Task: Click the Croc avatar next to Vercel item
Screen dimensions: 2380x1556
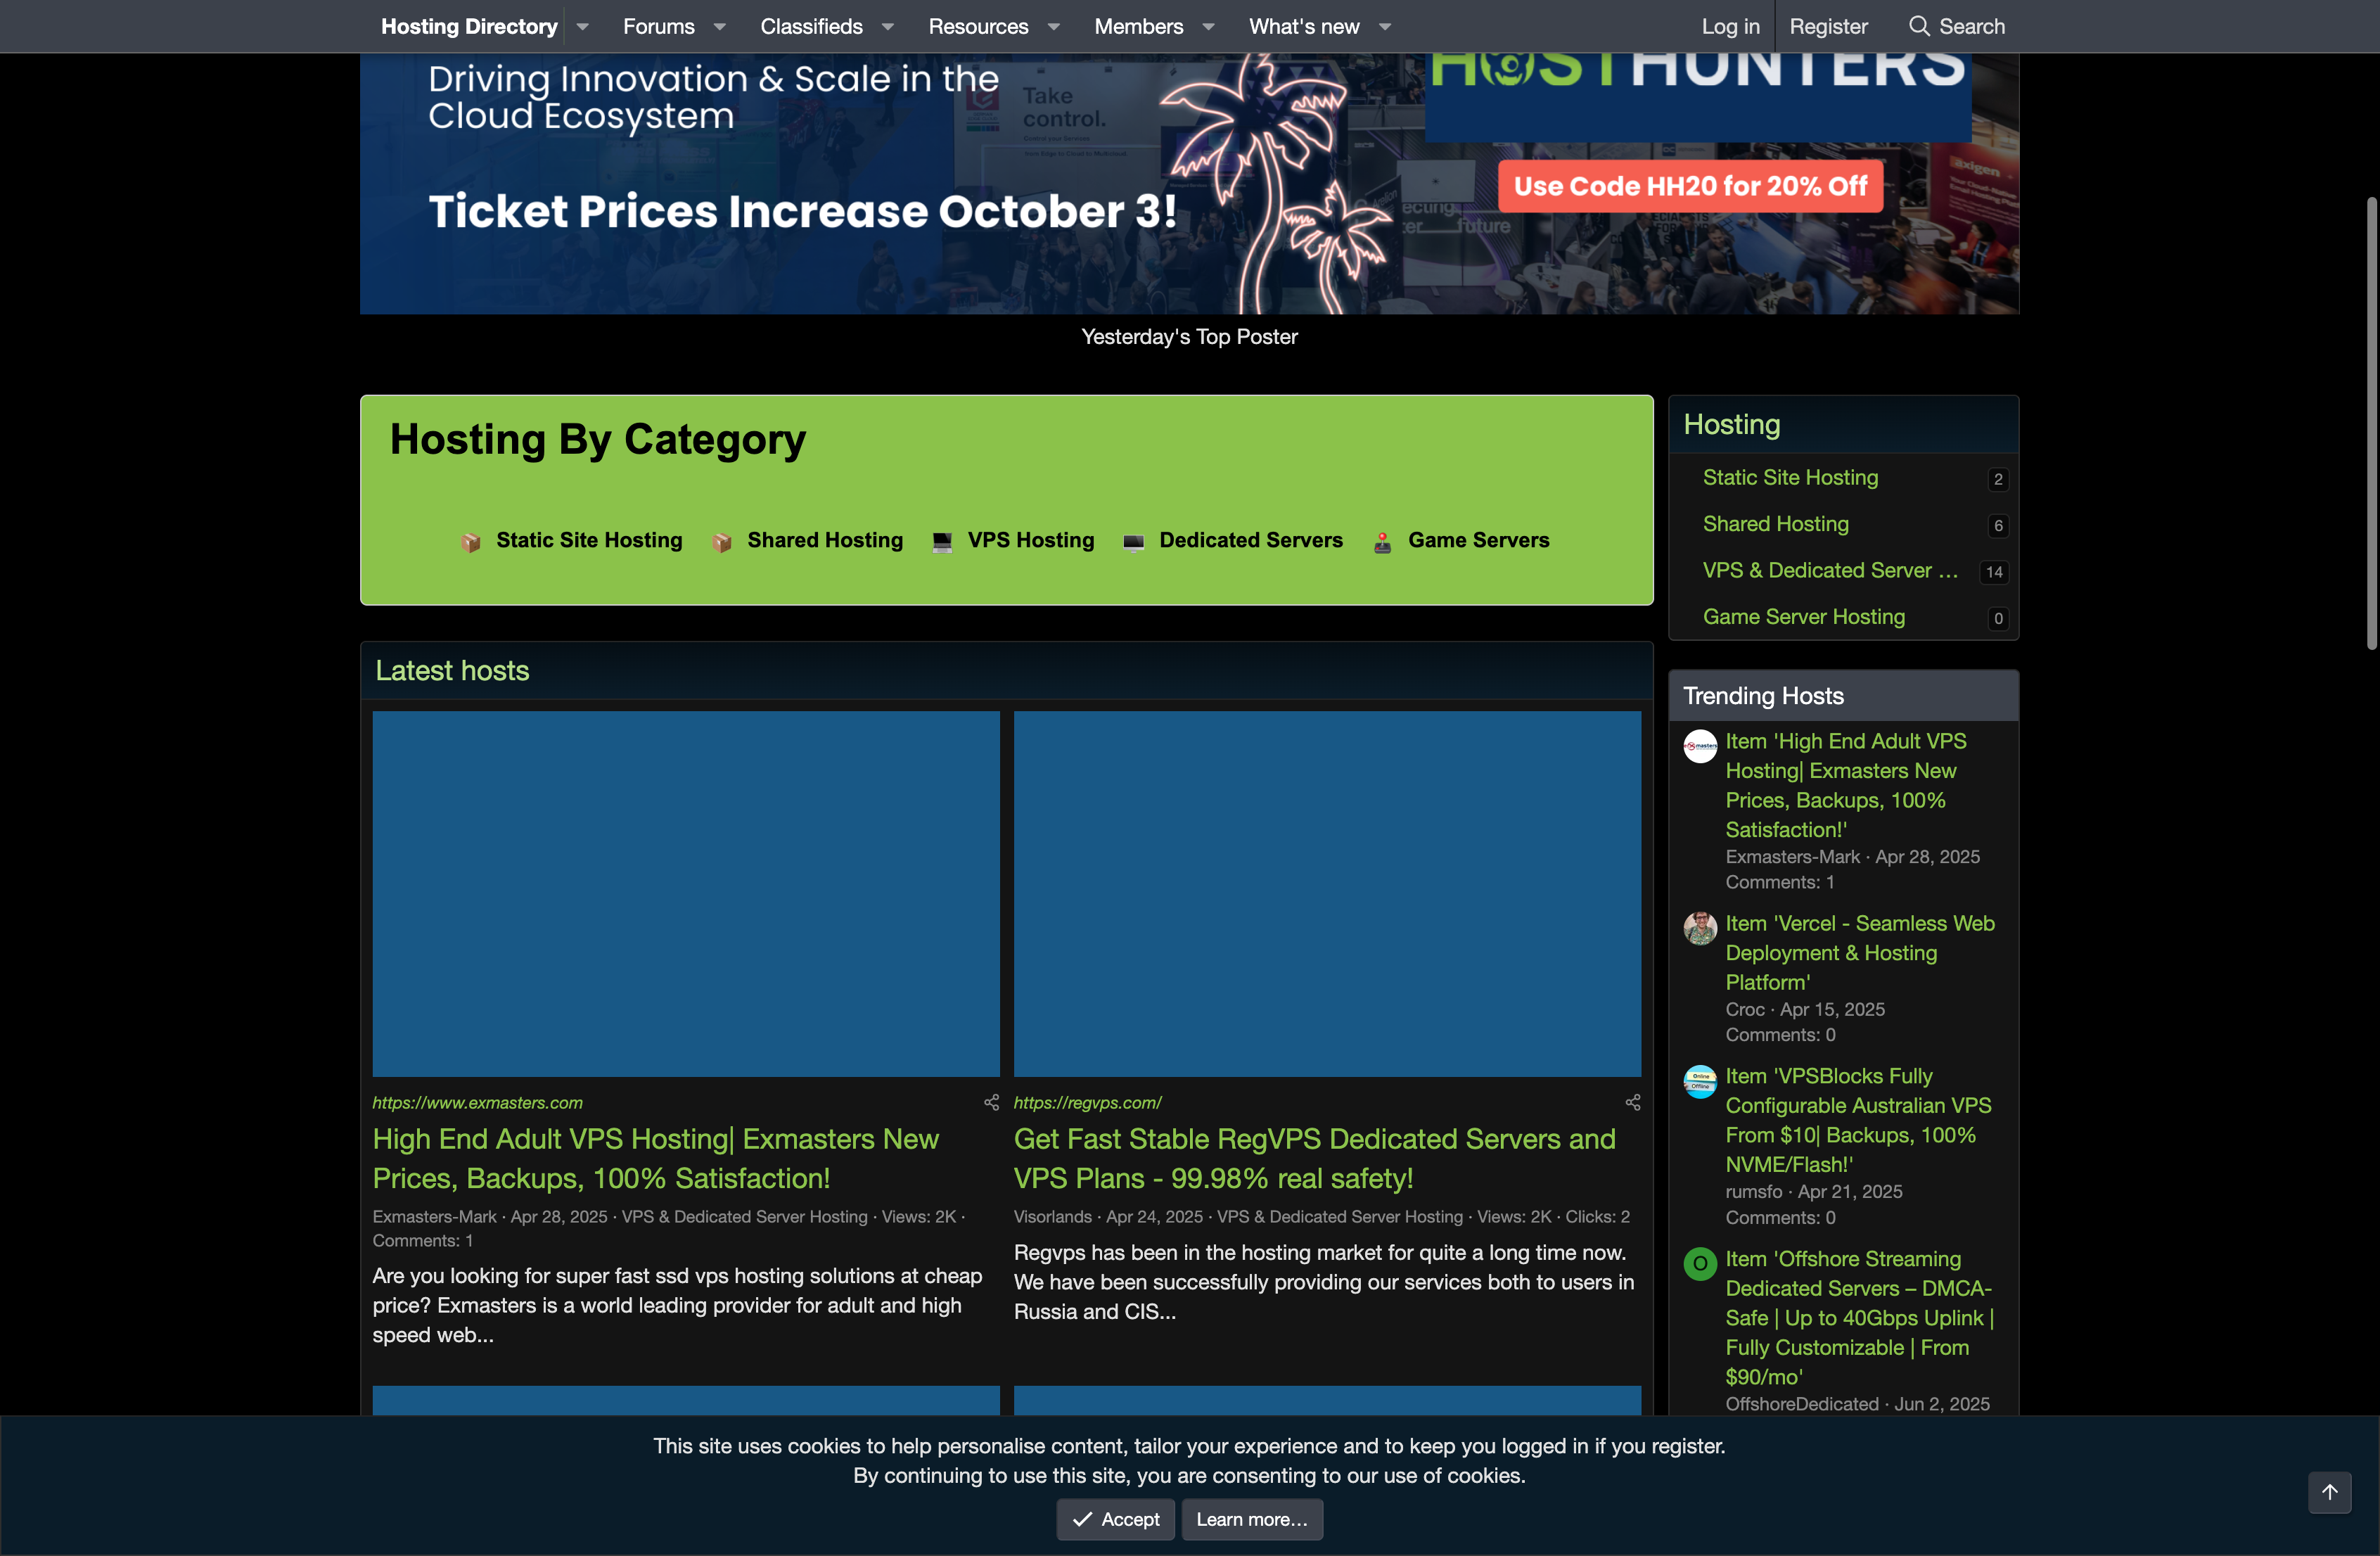Action: click(1700, 928)
